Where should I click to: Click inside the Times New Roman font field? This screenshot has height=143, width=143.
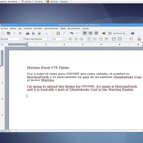click(35, 39)
